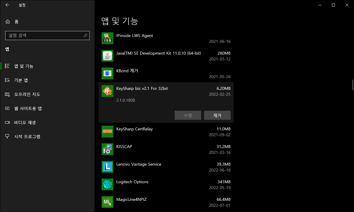Viewport: 354px width, 212px height.
Task: Select IPinside LWS Agent name text
Action: pyautogui.click(x=135, y=36)
